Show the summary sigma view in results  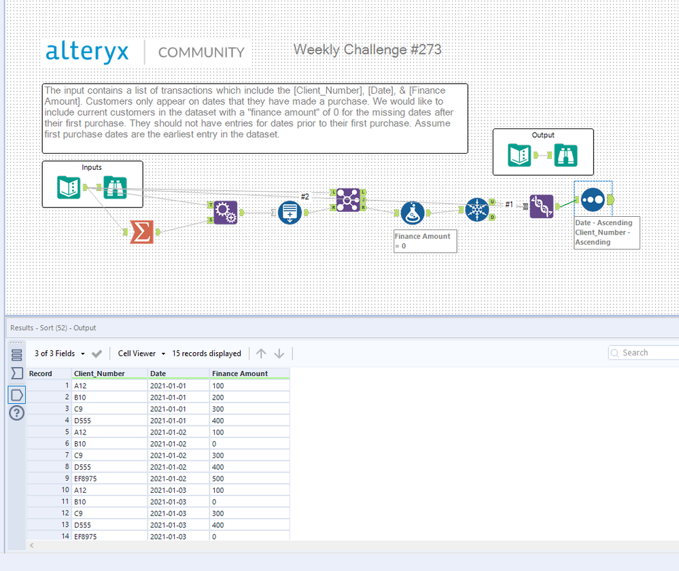[16, 373]
